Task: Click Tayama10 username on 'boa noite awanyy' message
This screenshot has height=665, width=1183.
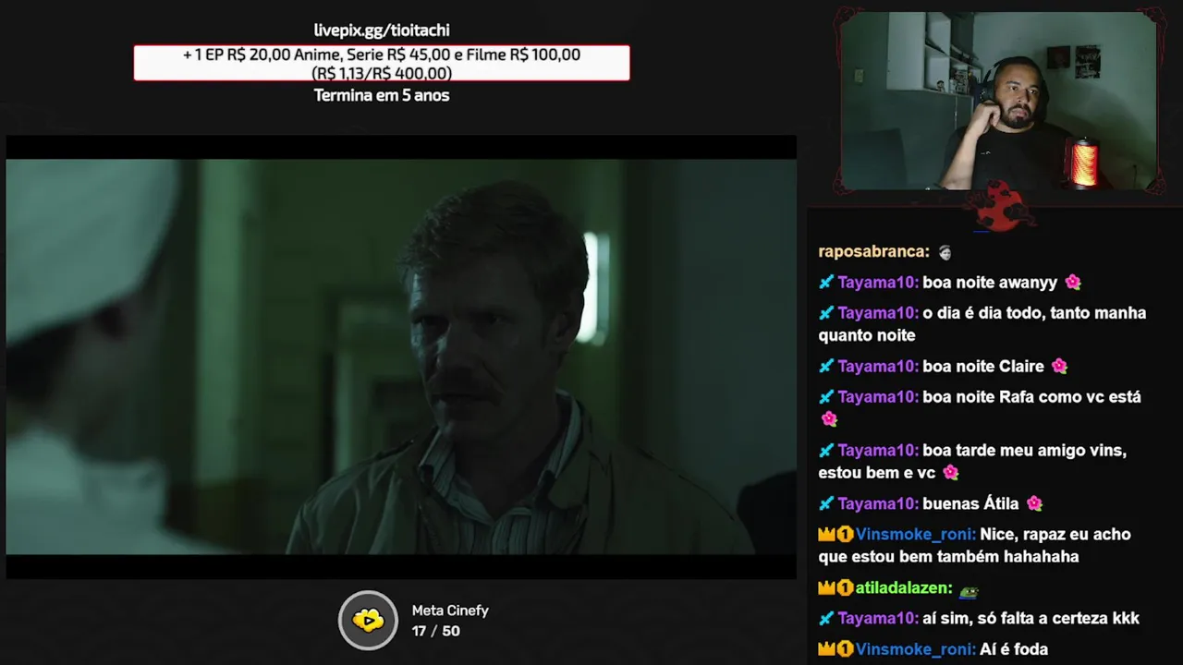Action: pos(878,283)
